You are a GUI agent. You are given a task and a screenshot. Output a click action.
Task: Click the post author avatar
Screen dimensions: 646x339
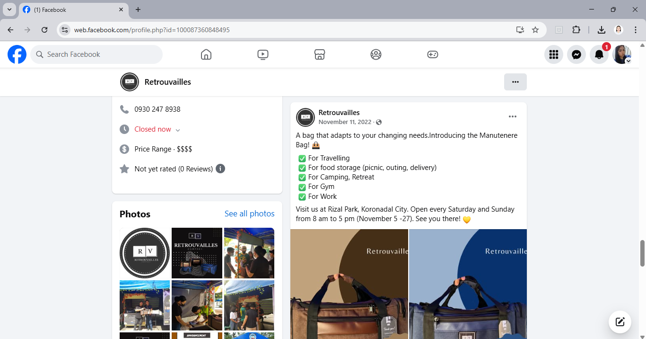coord(306,117)
